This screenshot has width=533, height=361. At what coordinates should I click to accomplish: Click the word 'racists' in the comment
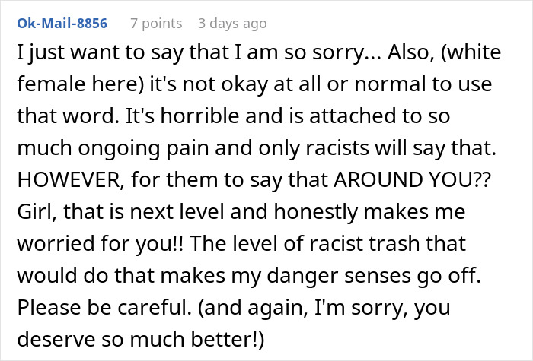coord(337,148)
